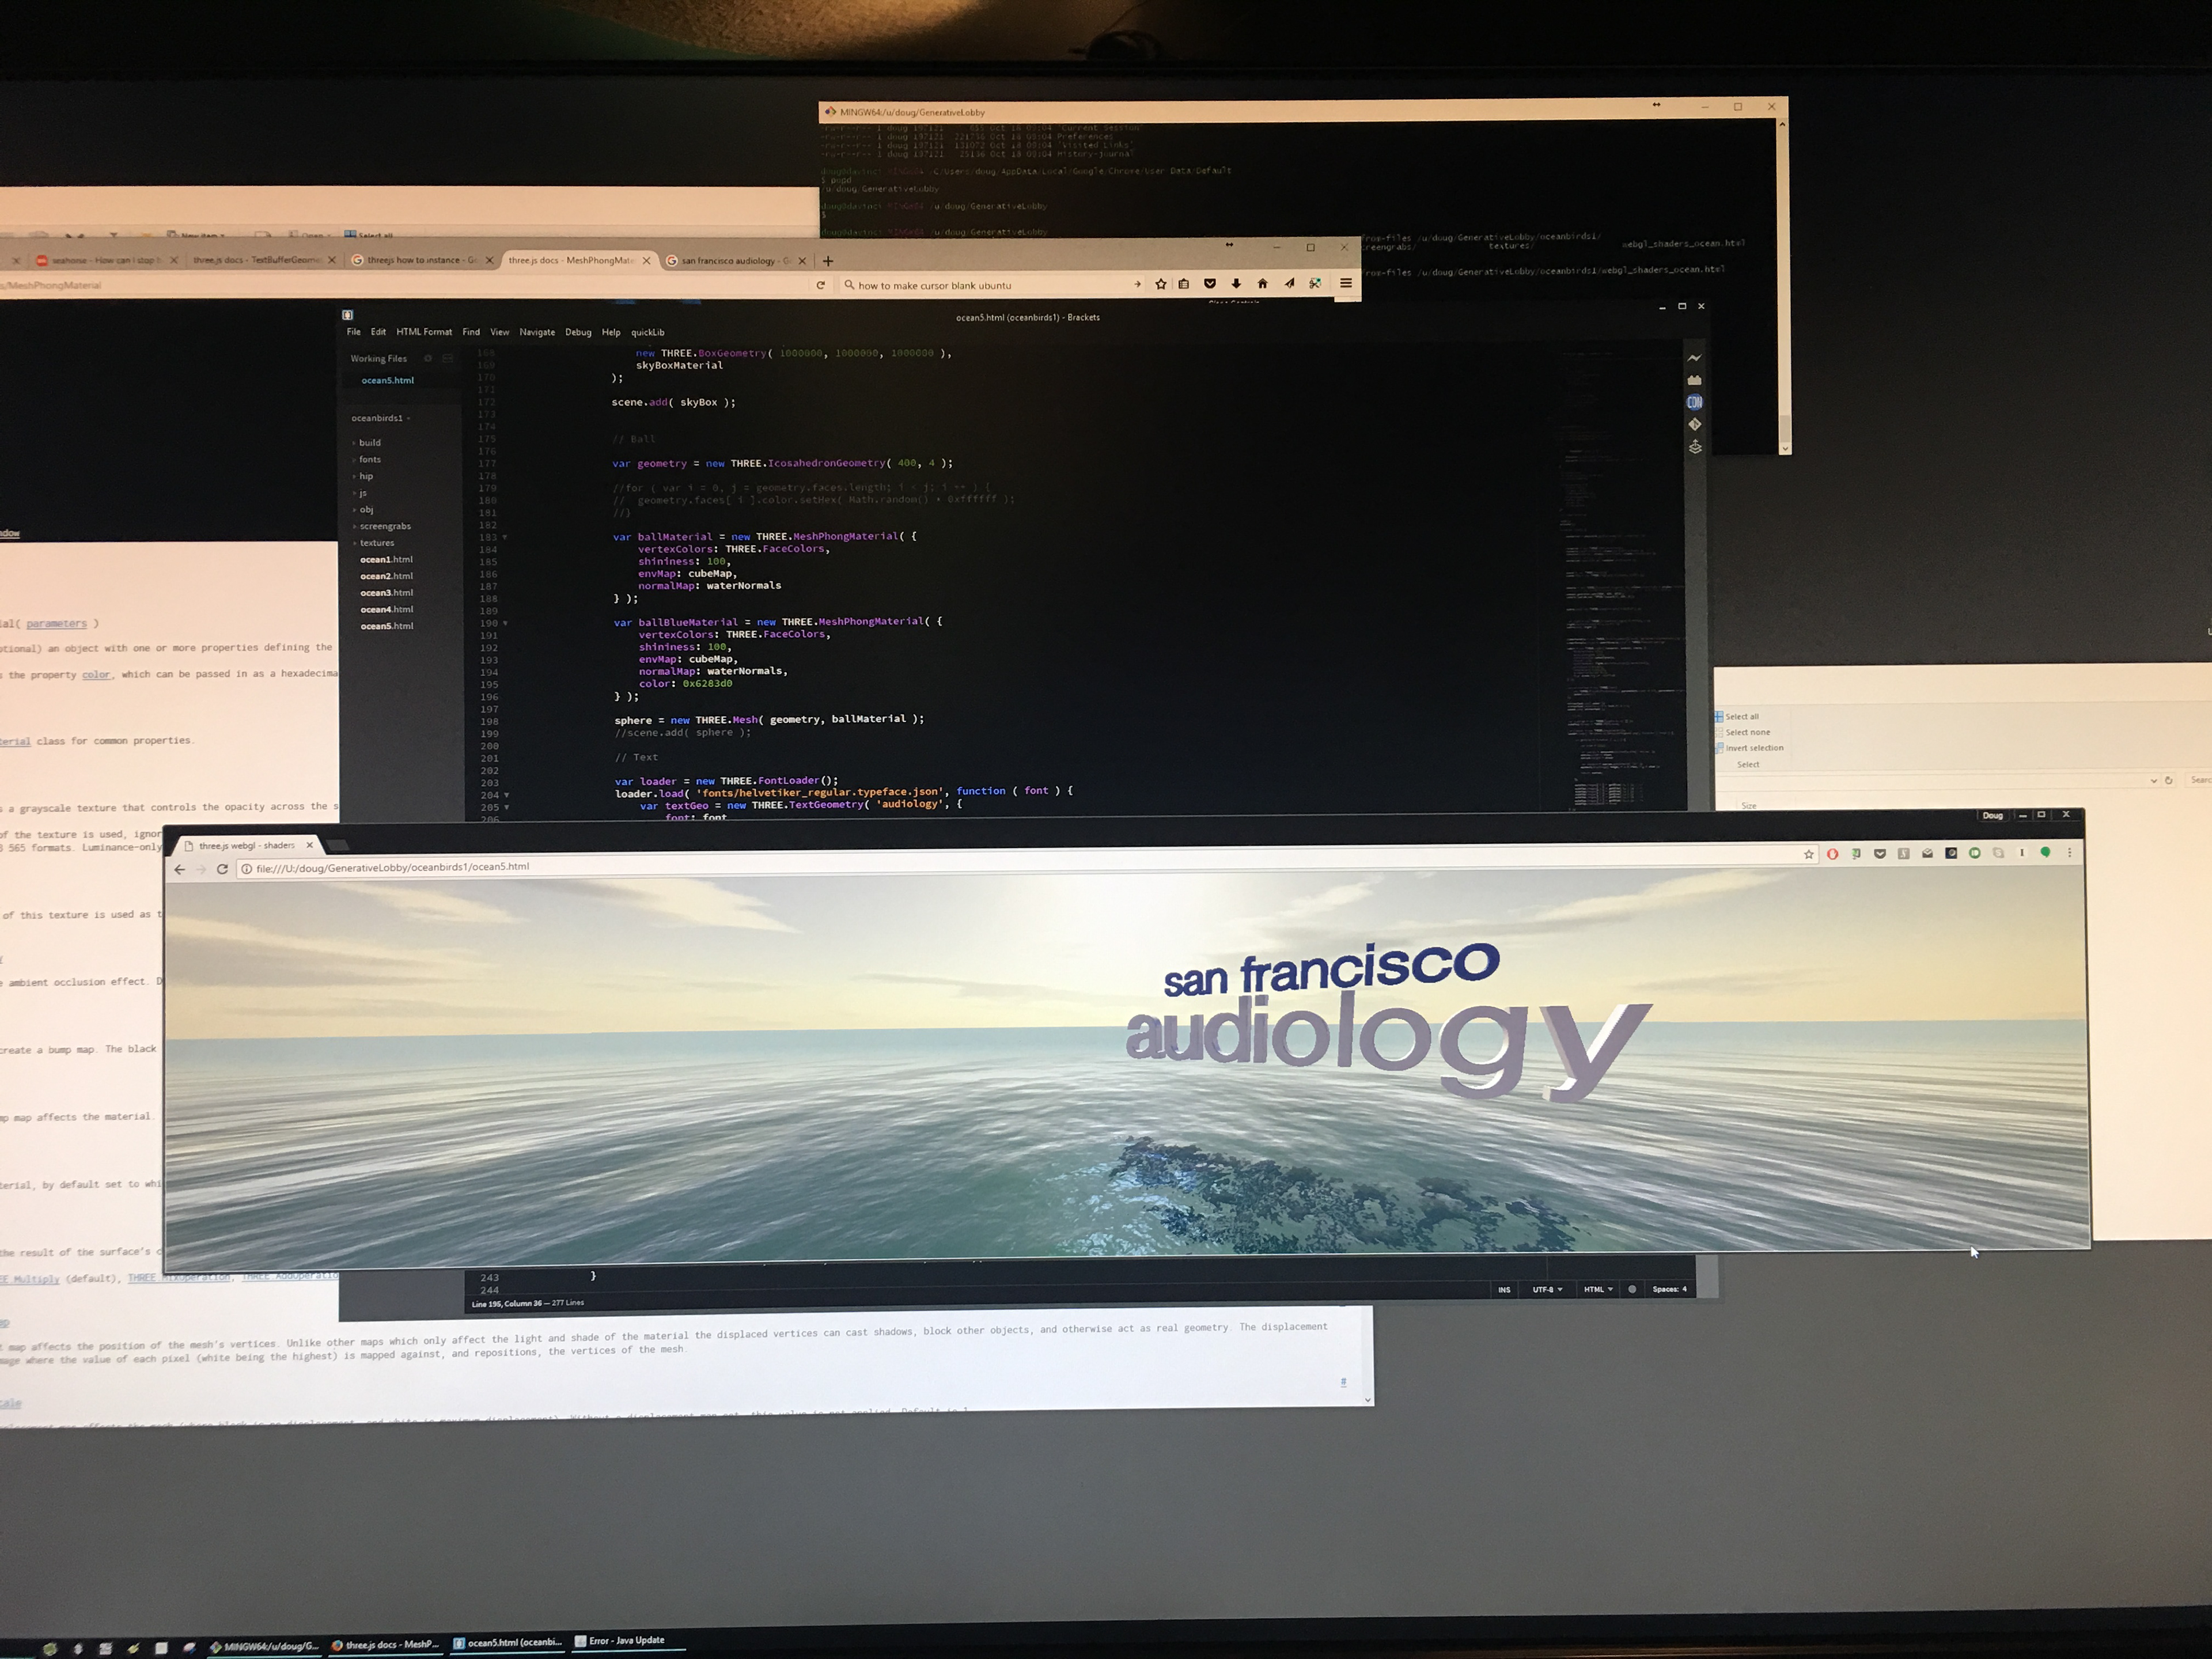Split the Brackets editor view icon
2212x1659 pixels.
point(448,358)
